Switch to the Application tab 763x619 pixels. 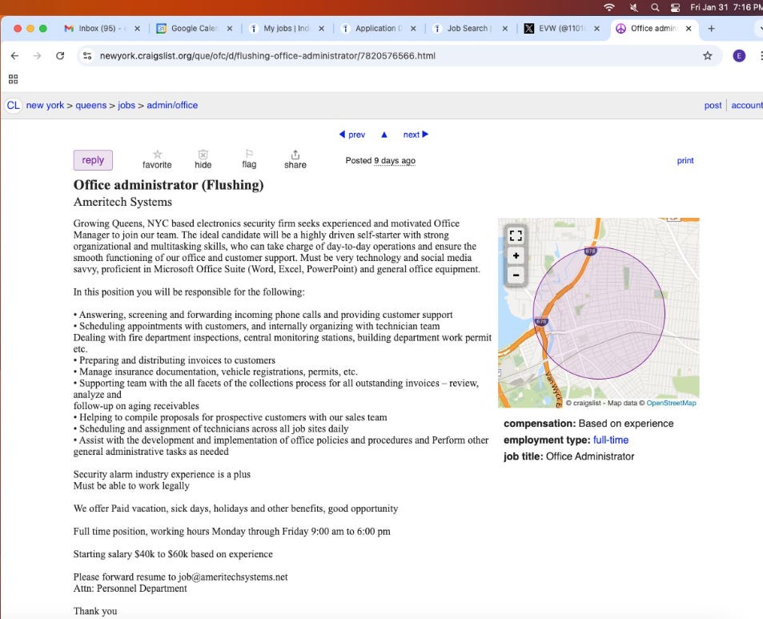point(377,29)
